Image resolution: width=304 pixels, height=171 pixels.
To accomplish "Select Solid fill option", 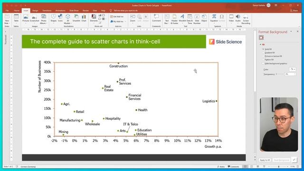I will click(267, 49).
